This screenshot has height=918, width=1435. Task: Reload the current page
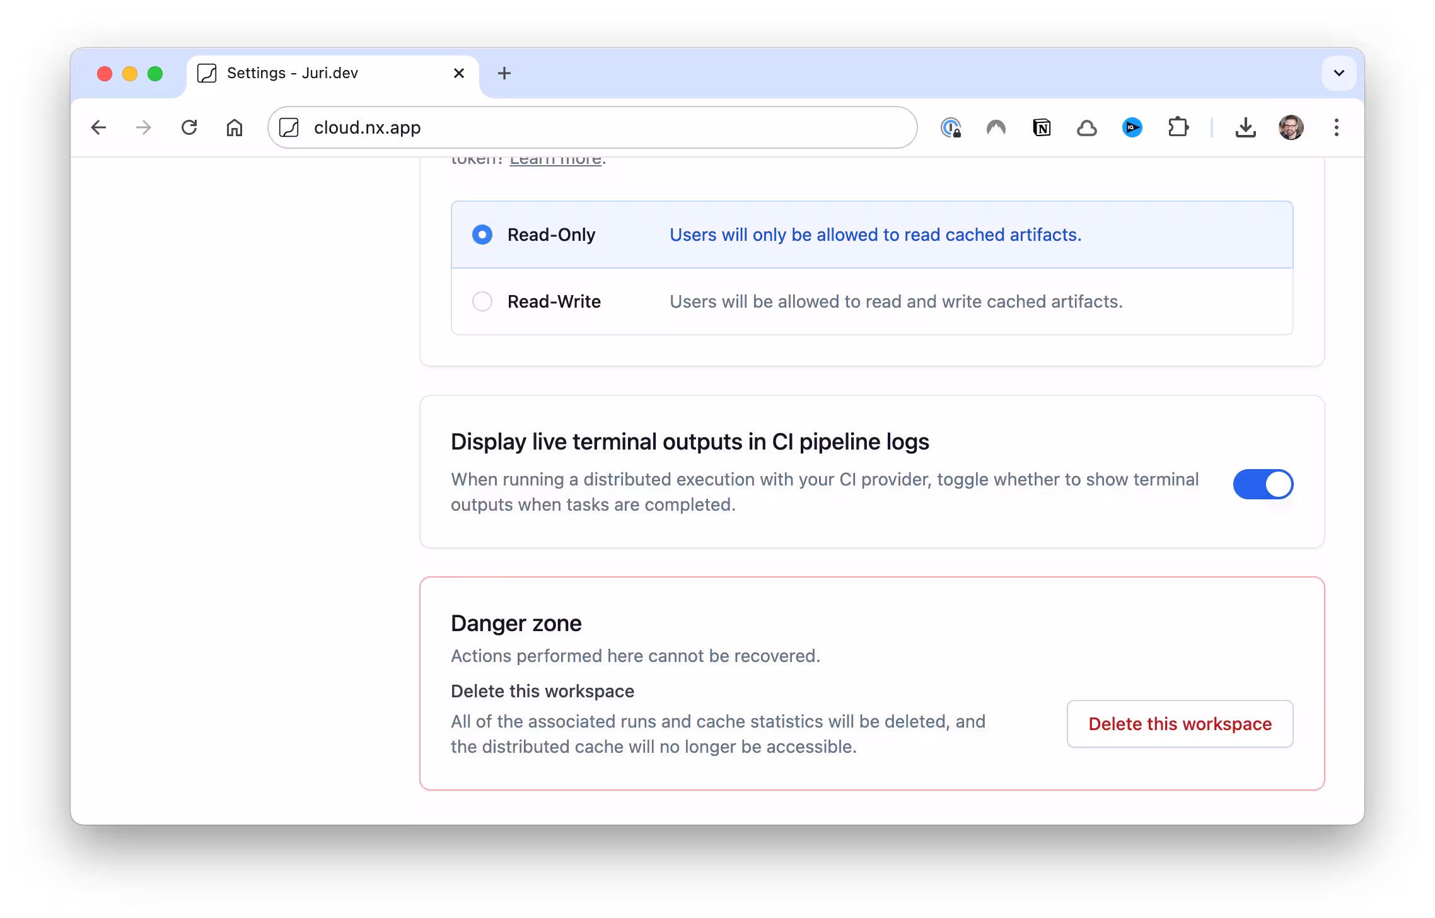pyautogui.click(x=189, y=128)
